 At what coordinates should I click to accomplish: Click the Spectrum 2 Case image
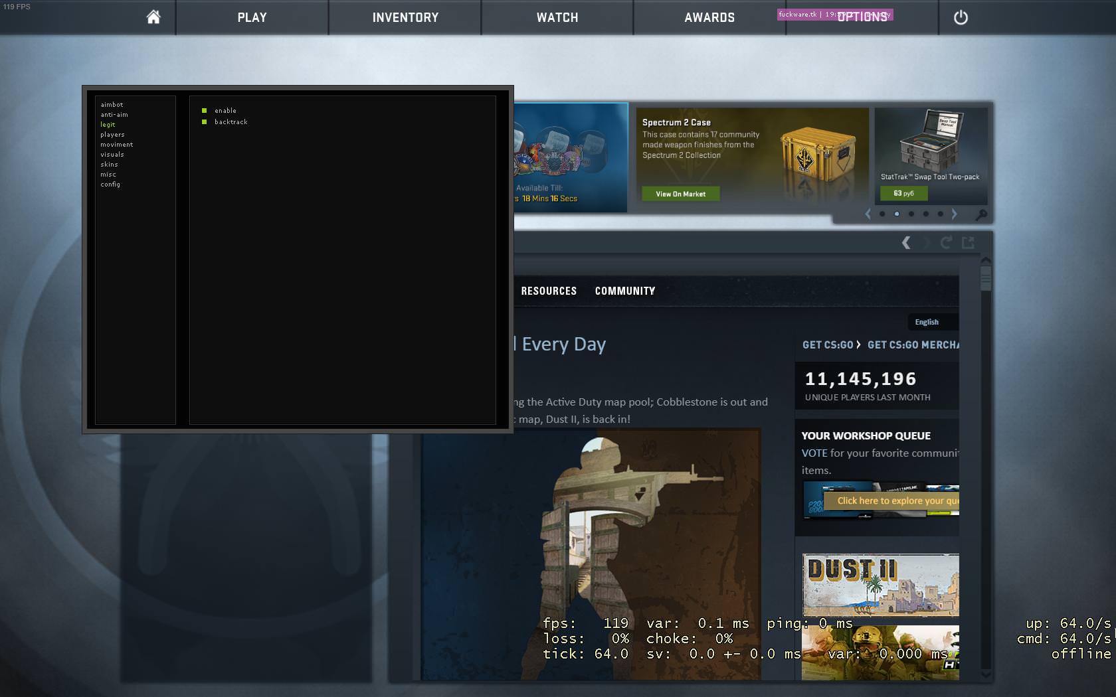pyautogui.click(x=818, y=157)
